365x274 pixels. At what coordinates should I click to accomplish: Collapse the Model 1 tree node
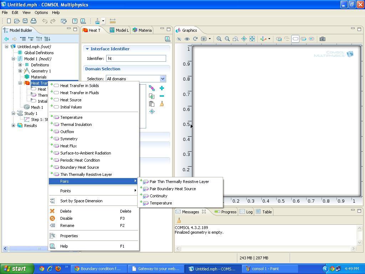pos(14,59)
